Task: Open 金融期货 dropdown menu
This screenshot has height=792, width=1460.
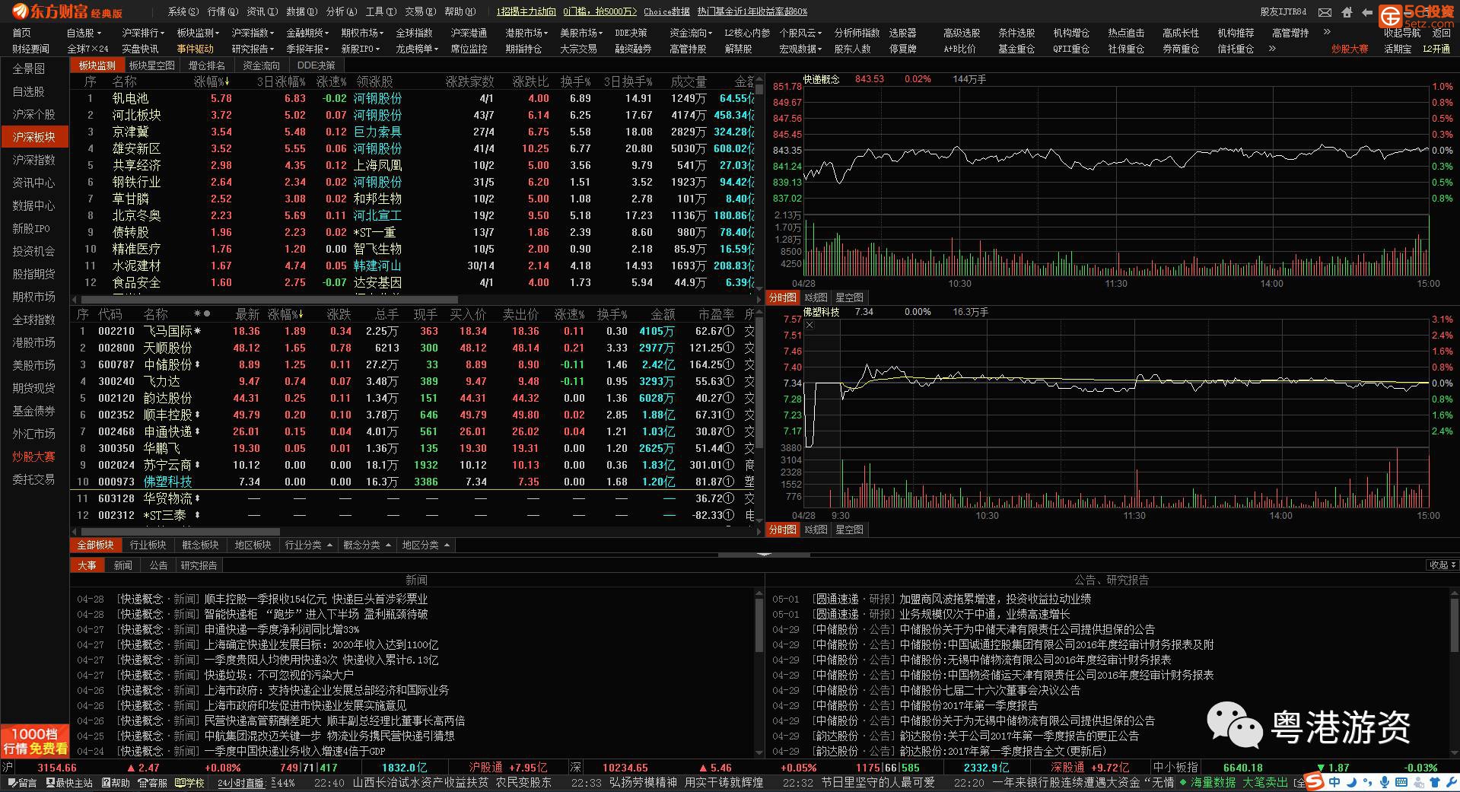Action: click(x=307, y=33)
